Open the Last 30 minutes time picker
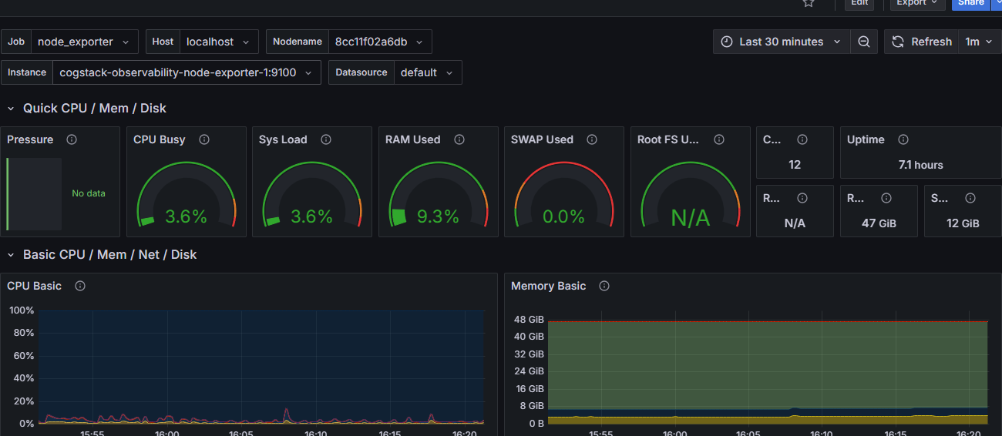The image size is (1002, 436). pyautogui.click(x=782, y=42)
